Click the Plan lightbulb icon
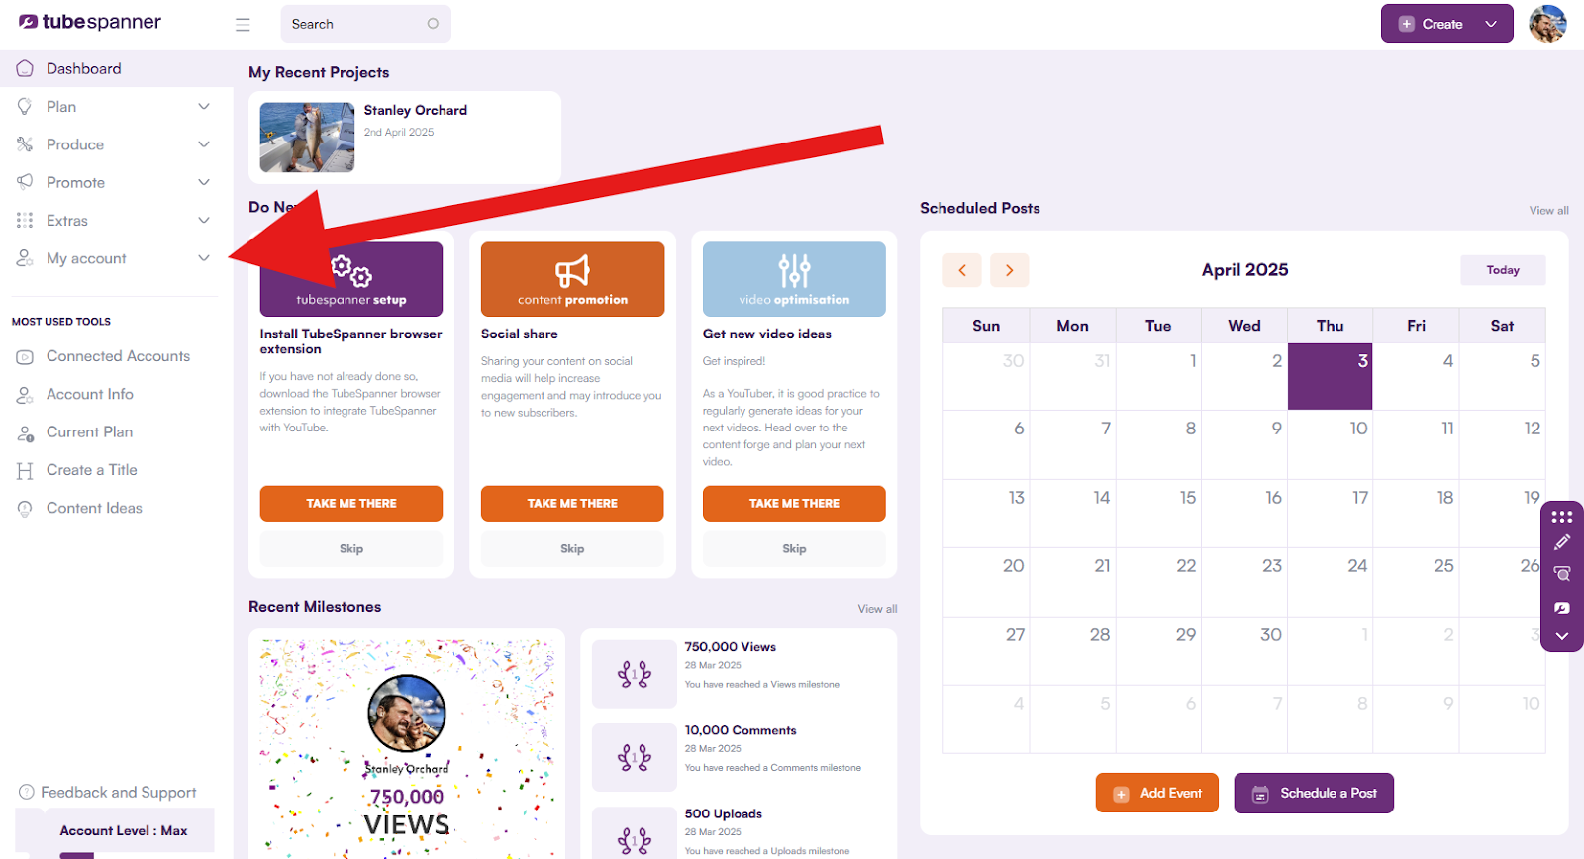This screenshot has width=1584, height=859. coord(25,107)
